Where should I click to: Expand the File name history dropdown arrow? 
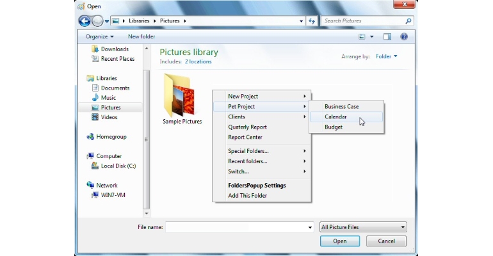point(310,227)
